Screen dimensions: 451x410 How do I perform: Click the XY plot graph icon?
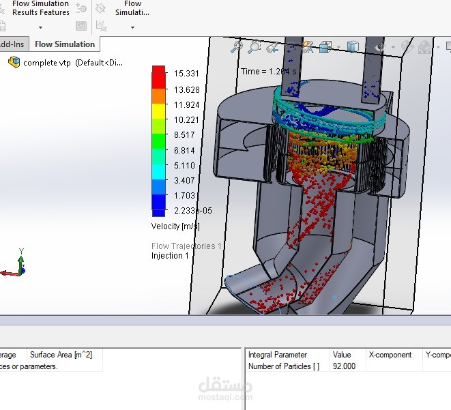pos(102,26)
